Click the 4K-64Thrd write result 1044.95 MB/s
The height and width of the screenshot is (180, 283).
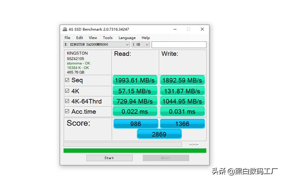point(182,101)
